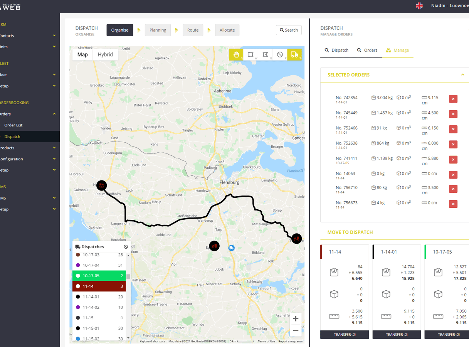Click Transfer button under dispatch 1-14-01

click(397, 335)
